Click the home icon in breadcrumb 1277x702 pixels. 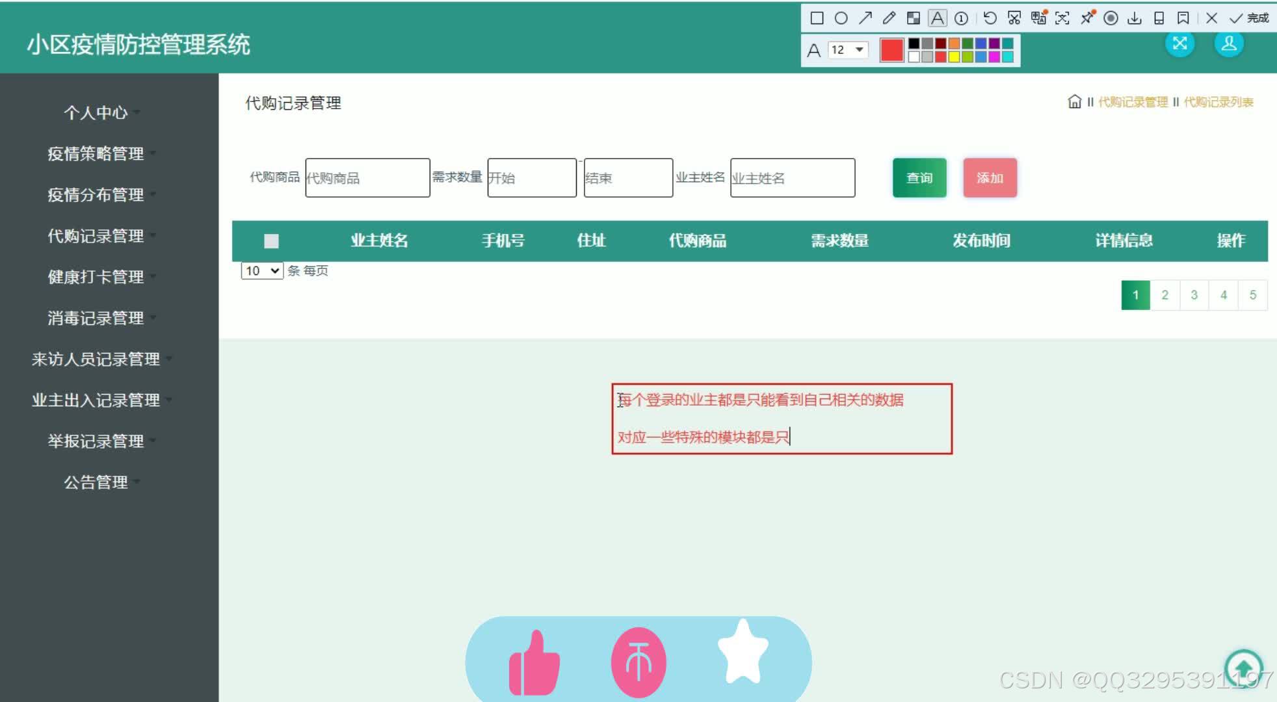point(1075,101)
